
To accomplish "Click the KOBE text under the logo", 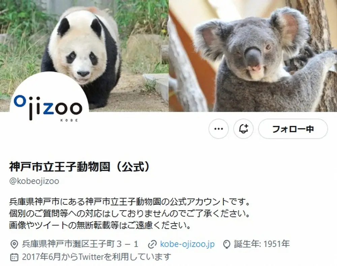I will [x=69, y=121].
